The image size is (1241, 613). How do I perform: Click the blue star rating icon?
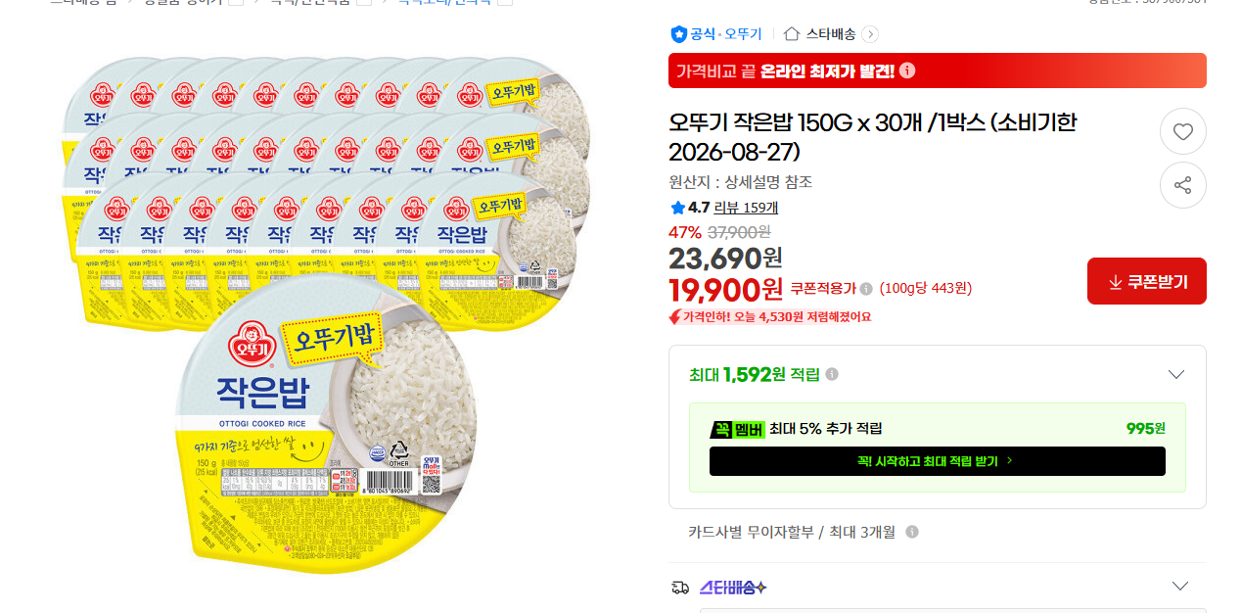pyautogui.click(x=677, y=208)
